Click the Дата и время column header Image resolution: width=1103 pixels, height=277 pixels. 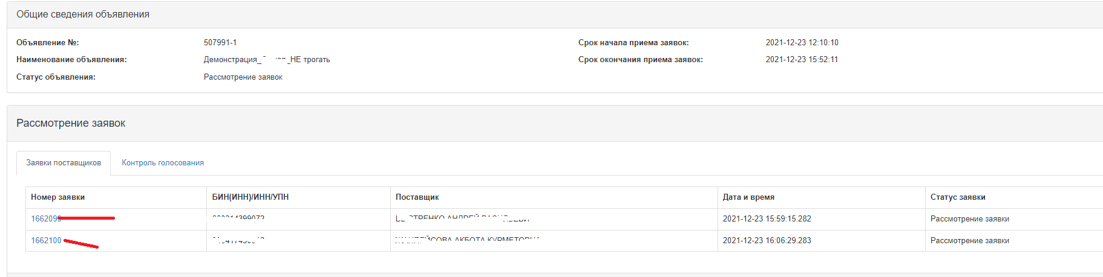pos(748,197)
